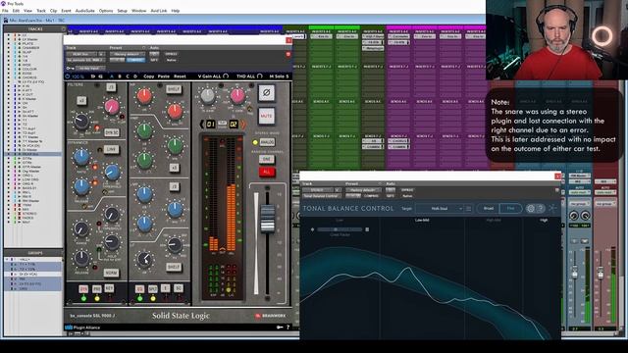
Task: Click the red HF gain knob
Action: click(144, 96)
